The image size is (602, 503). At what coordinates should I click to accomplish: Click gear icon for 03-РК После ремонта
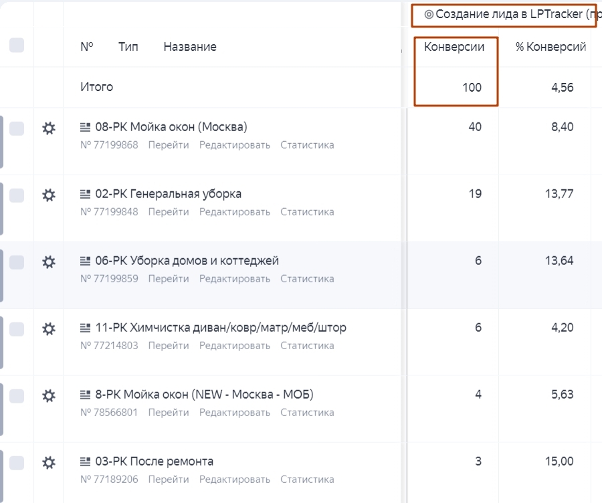tap(49, 463)
